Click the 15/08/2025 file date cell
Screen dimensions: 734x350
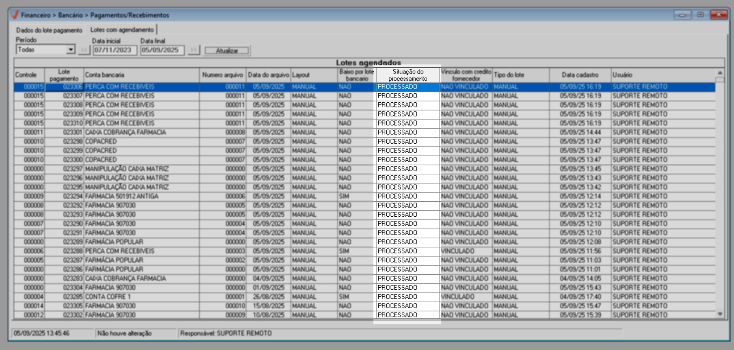click(x=268, y=306)
